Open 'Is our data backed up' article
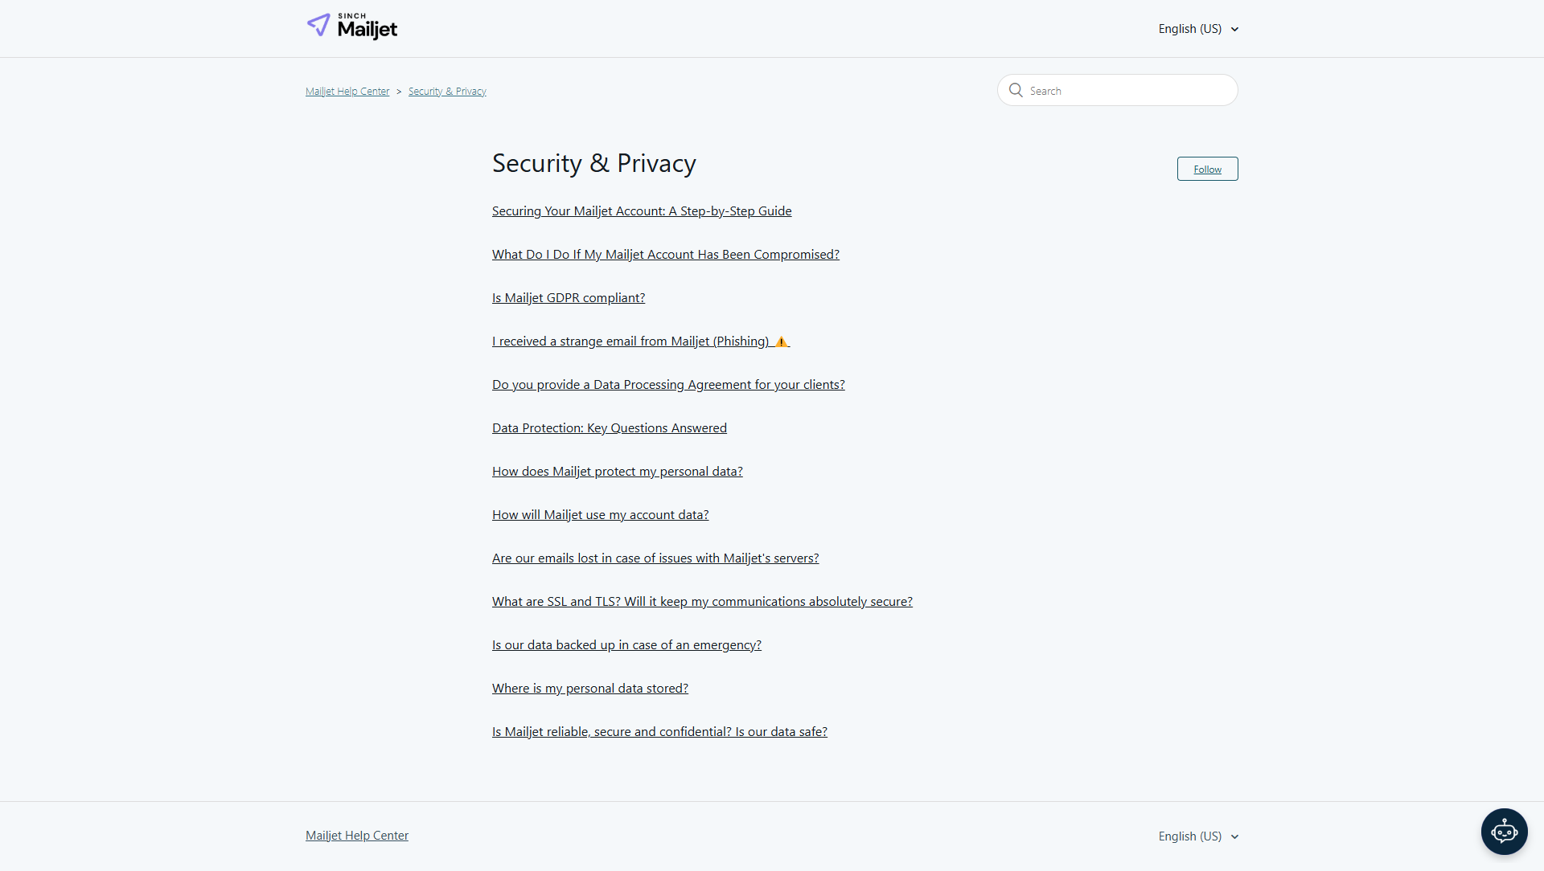Viewport: 1544px width, 871px height. coord(626,645)
